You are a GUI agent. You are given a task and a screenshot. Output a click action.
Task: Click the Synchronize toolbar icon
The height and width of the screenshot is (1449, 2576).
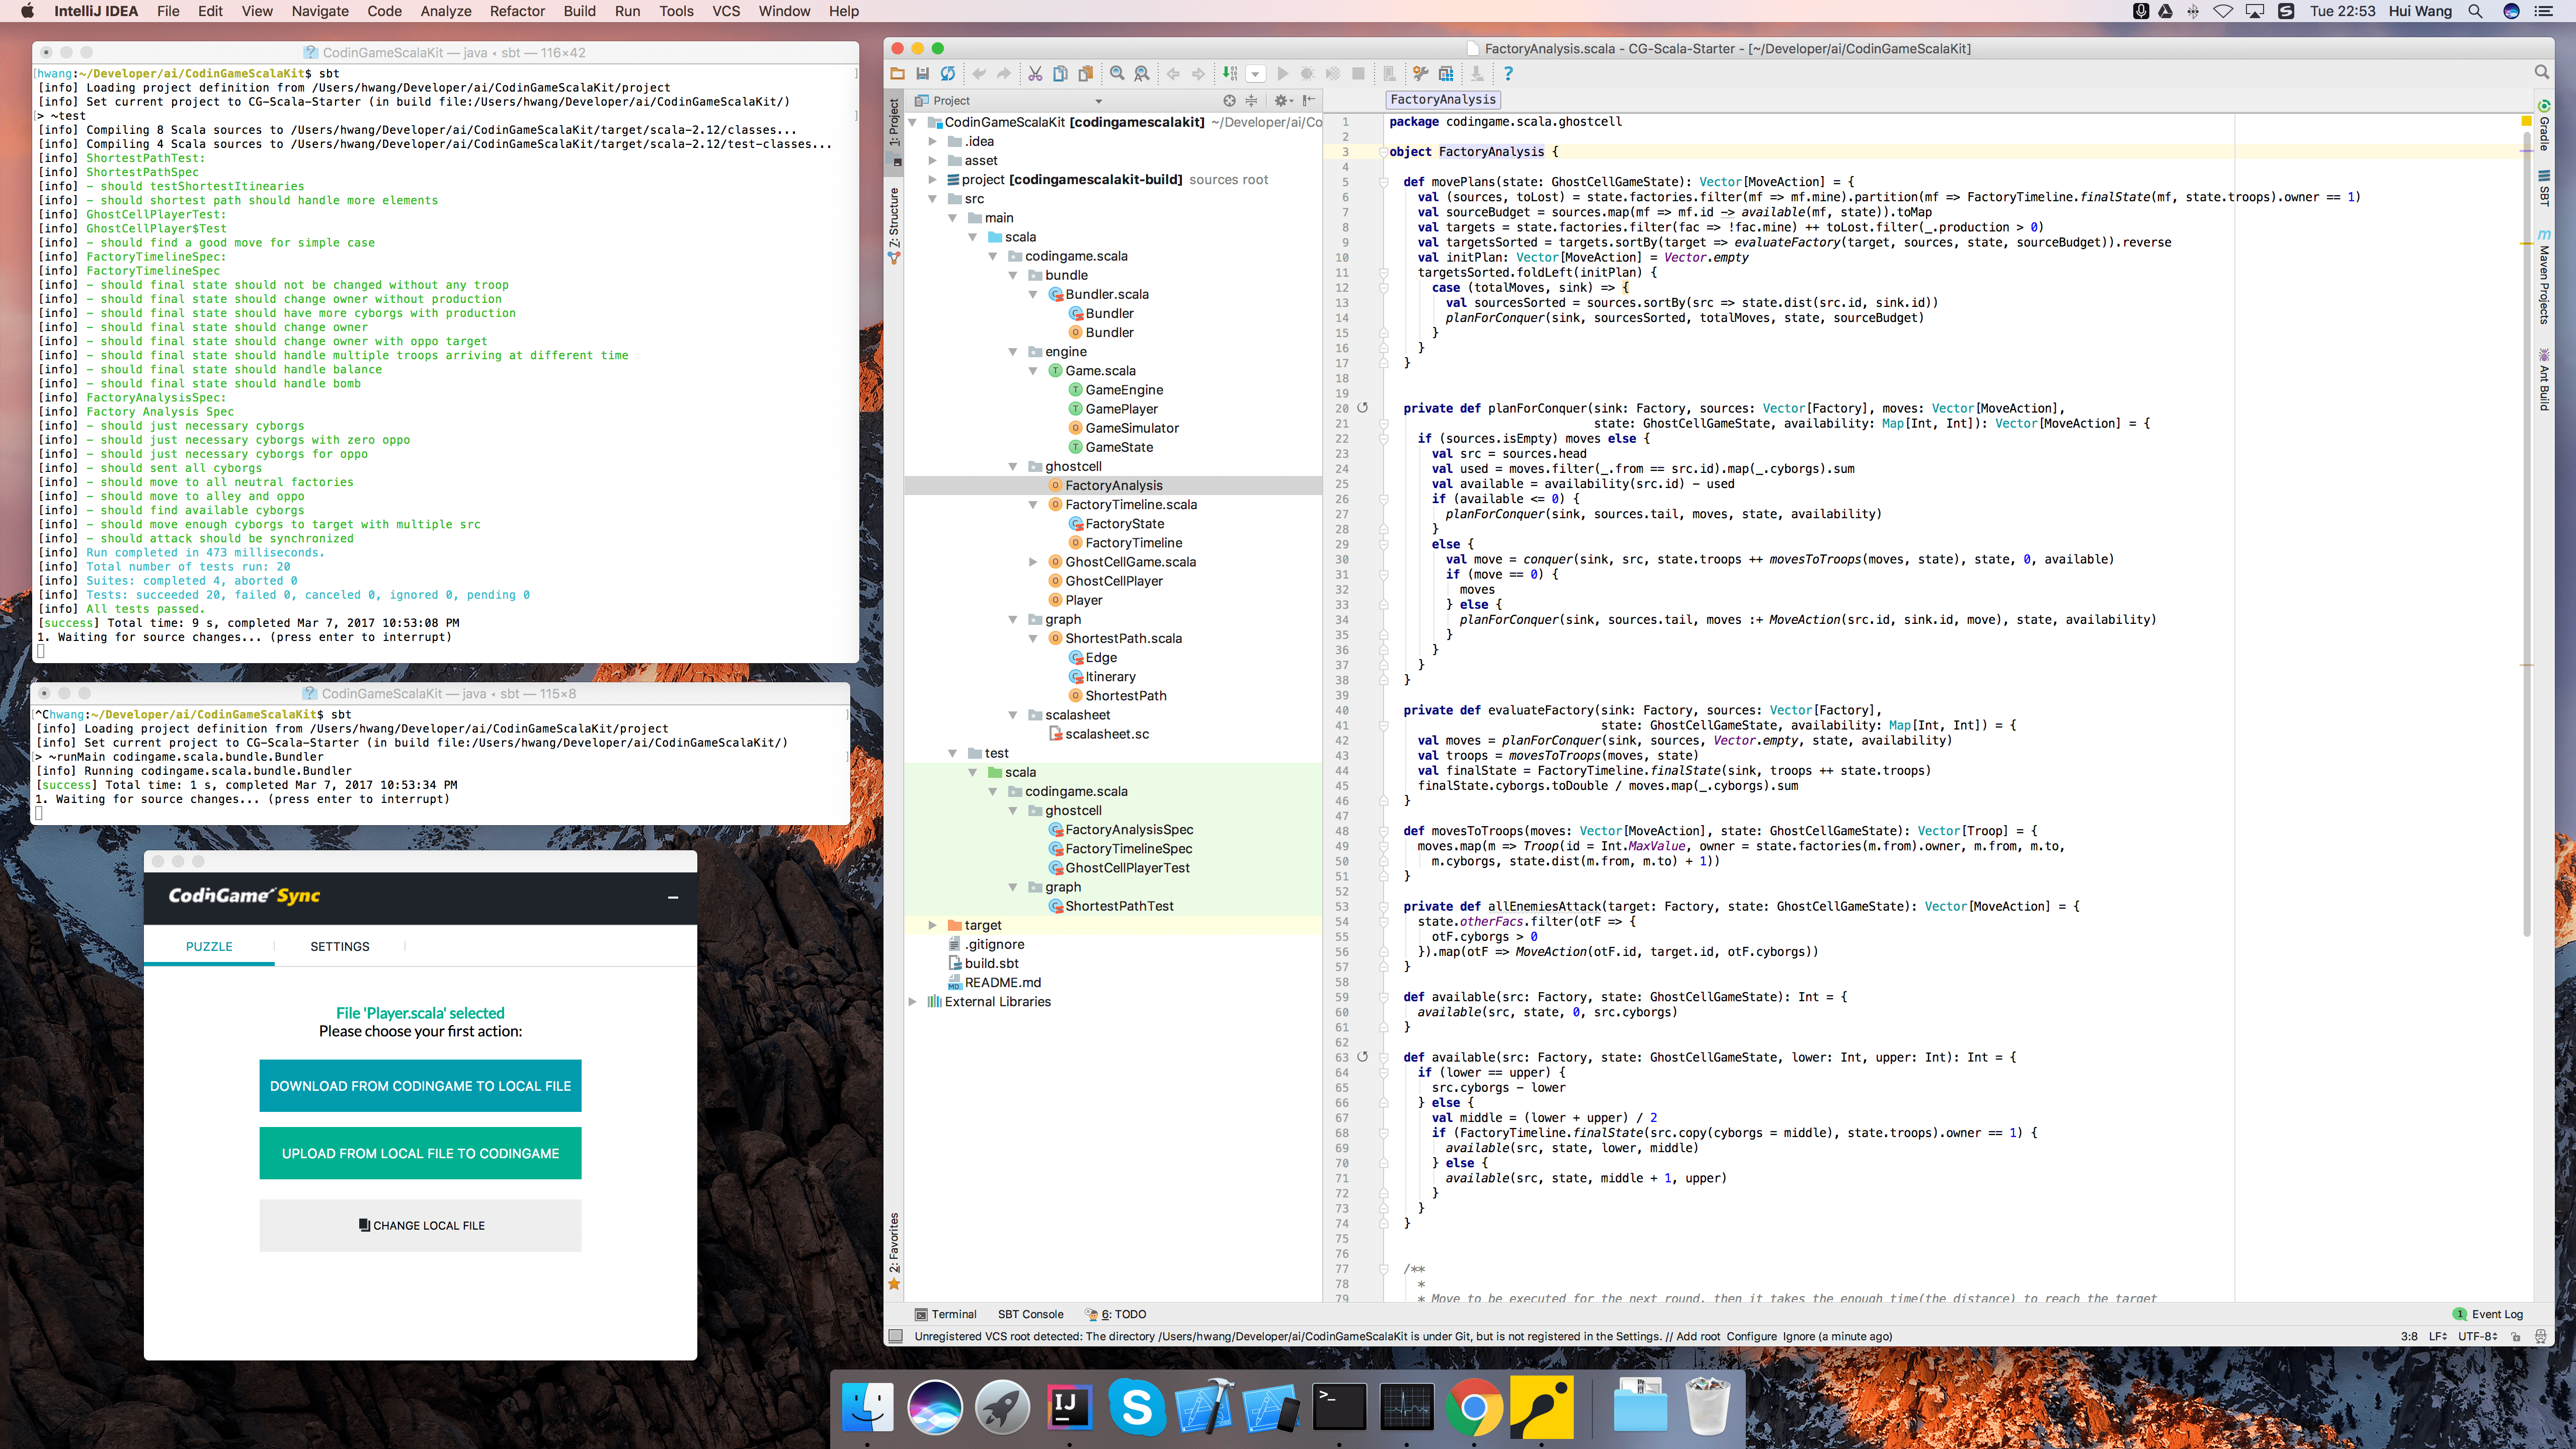947,74
